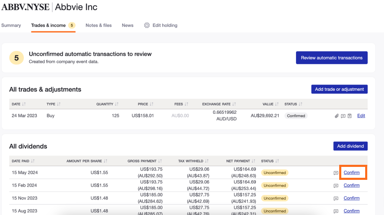This screenshot has height=215, width=384.
Task: Confirm the 15 May 2024 dividend
Action: click(351, 172)
